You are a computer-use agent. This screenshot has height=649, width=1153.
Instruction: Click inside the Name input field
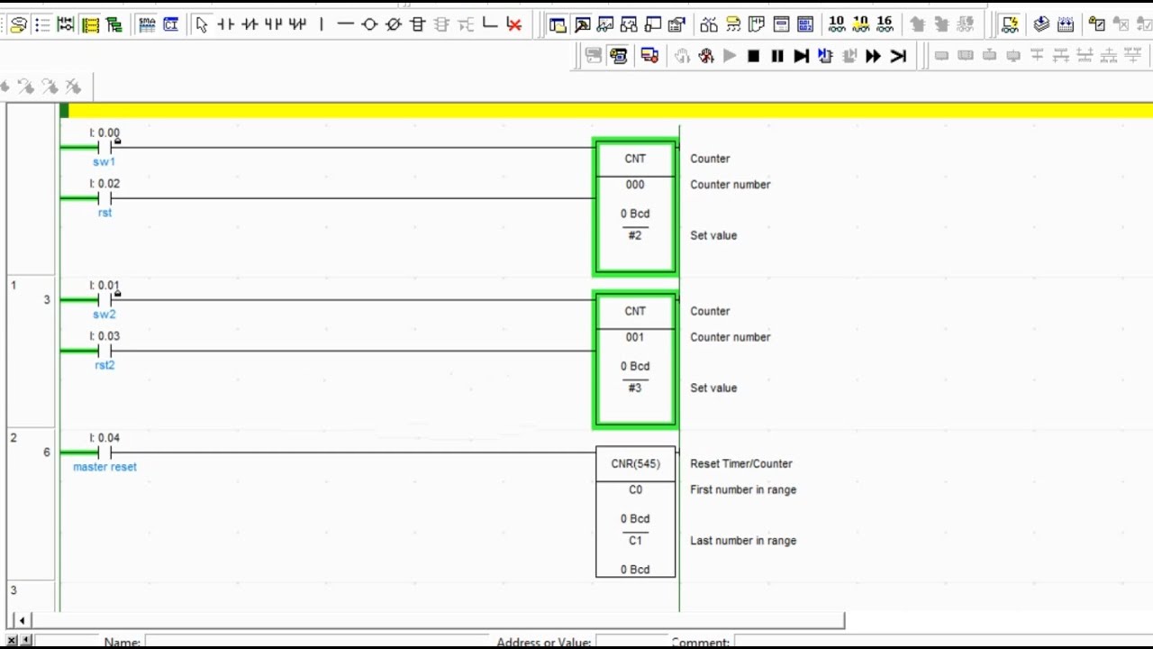click(316, 643)
